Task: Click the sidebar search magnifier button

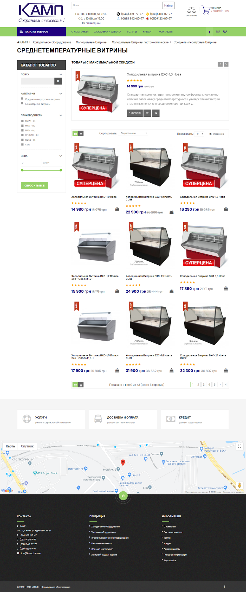Action: [x=58, y=81]
